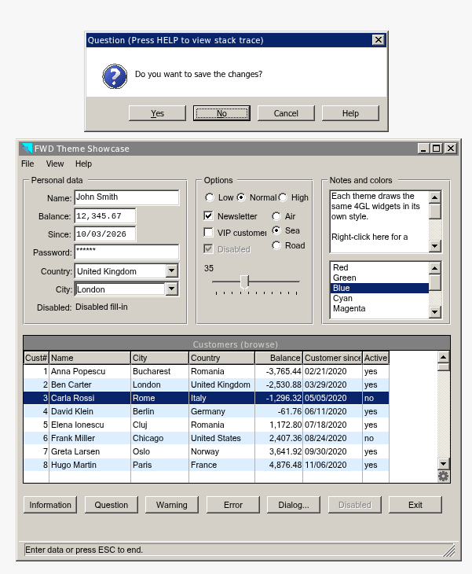
Task: Click the Since date field
Action: pyautogui.click(x=105, y=234)
